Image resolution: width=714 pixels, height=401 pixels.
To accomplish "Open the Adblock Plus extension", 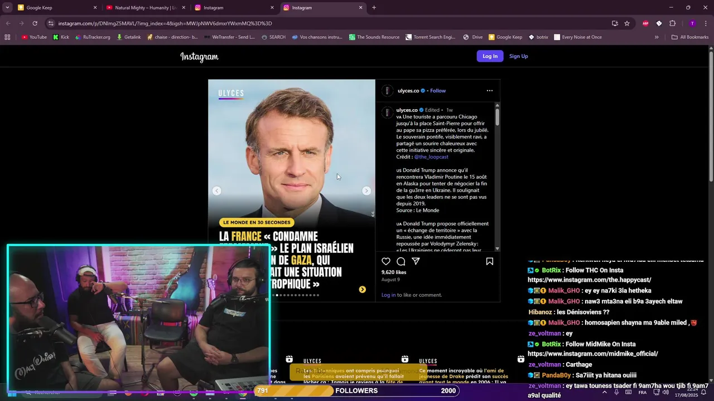I will pos(645,23).
